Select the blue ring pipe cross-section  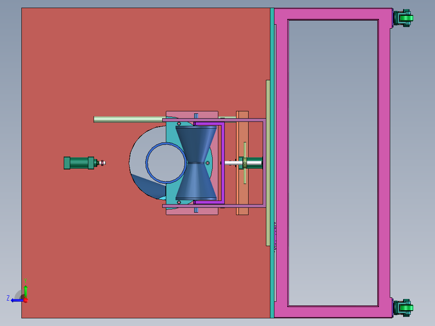(166, 163)
